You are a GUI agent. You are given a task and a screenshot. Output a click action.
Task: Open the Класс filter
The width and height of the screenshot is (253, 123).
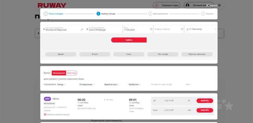[129, 54]
